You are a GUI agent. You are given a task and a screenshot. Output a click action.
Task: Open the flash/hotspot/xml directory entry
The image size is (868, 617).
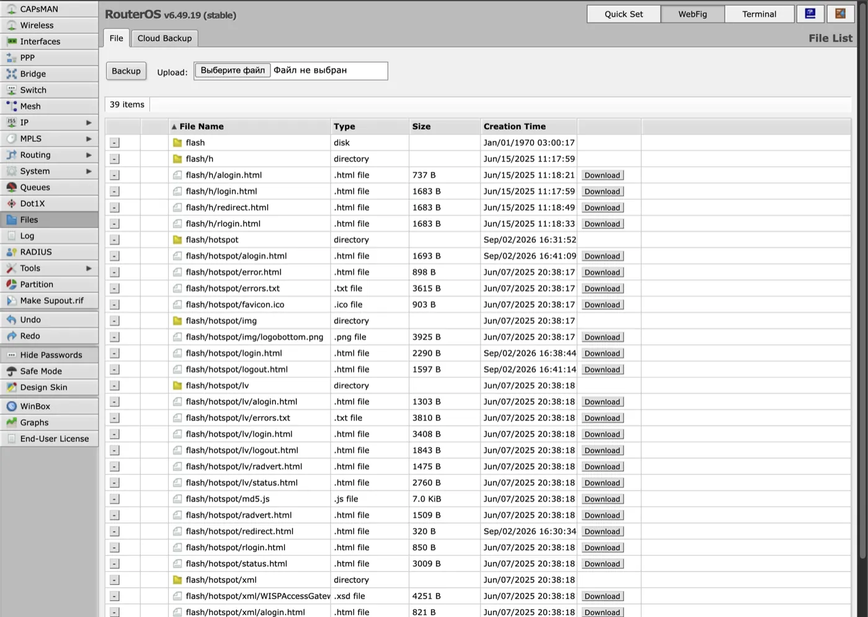click(221, 580)
